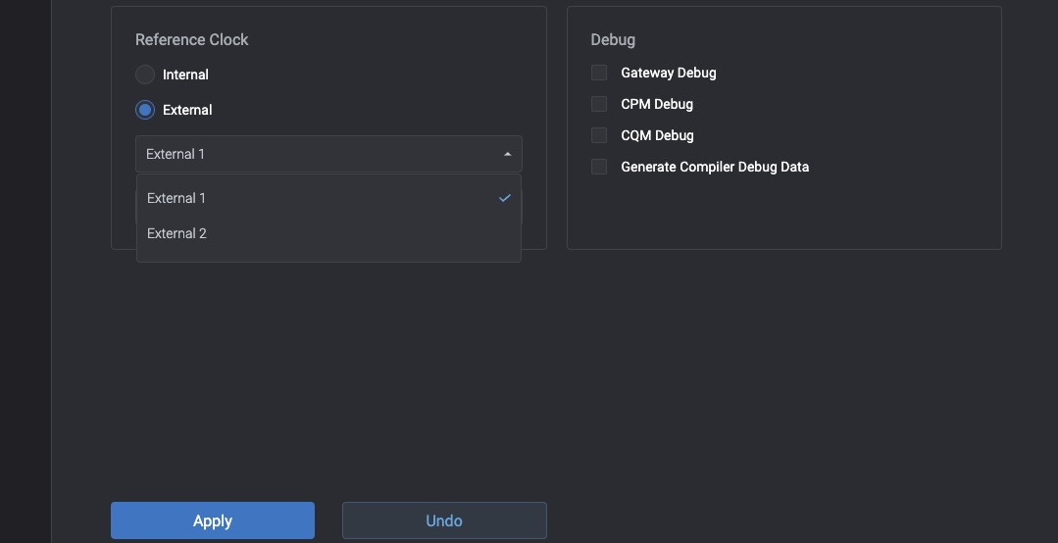Tick the CPM Debug checkbox square
This screenshot has height=543, width=1058.
click(599, 104)
